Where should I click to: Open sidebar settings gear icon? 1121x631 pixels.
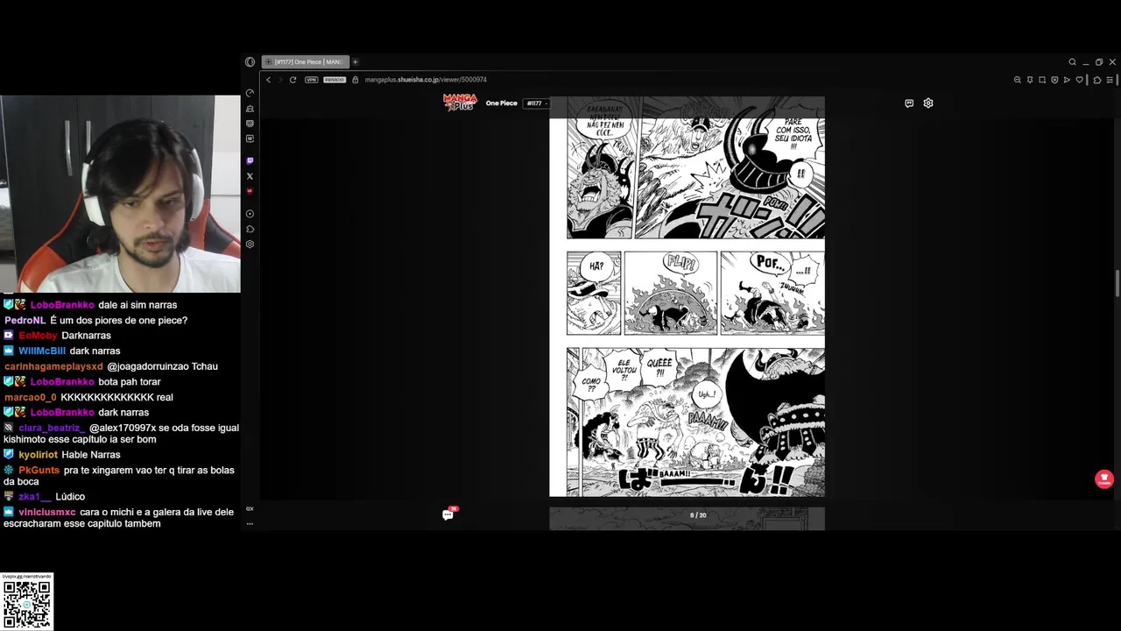click(250, 245)
